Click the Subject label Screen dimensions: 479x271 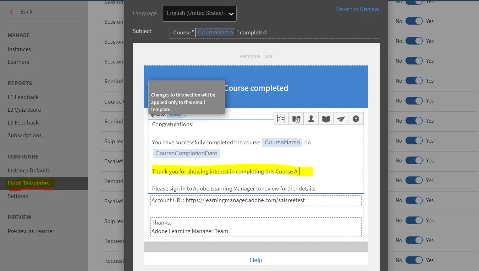[x=142, y=31]
